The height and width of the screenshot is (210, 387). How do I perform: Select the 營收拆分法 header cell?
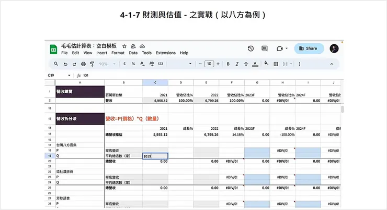(80, 119)
